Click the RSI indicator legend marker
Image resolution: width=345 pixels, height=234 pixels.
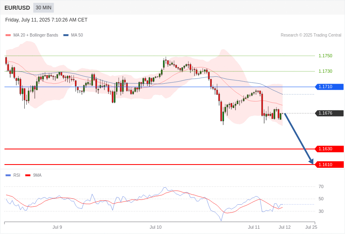pyautogui.click(x=7, y=175)
